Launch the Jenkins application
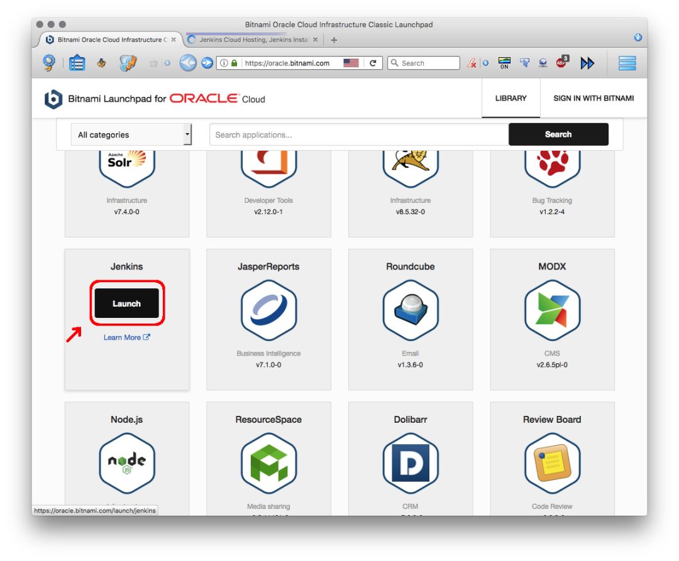The width and height of the screenshot is (679, 561). click(x=127, y=303)
